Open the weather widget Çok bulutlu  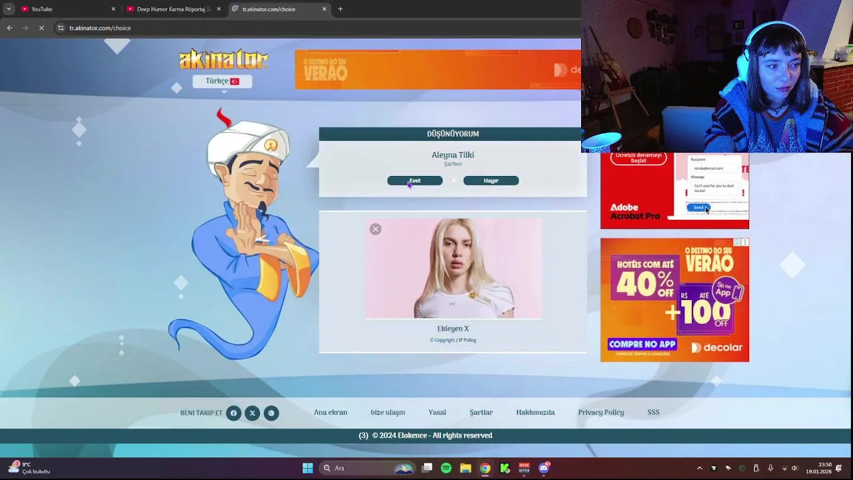[28, 468]
